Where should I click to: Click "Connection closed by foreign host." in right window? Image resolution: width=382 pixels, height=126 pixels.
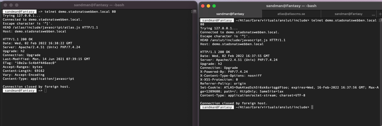234,103
